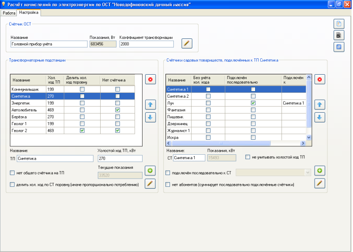The image size is (353, 252).
Task: Select the Берёзка substation row
Action: [72, 117]
